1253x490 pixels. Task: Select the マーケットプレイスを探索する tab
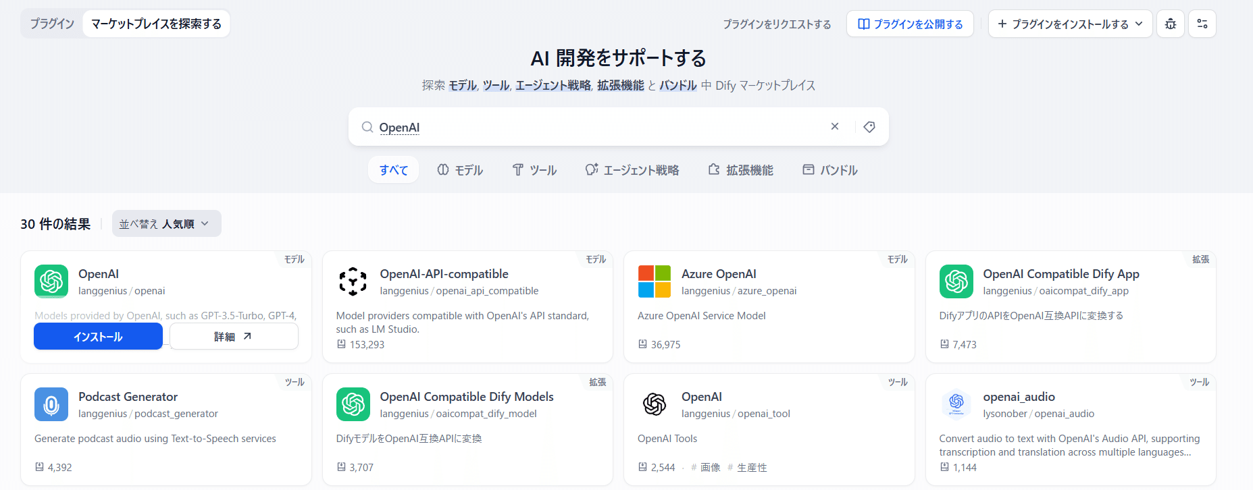[x=156, y=24]
